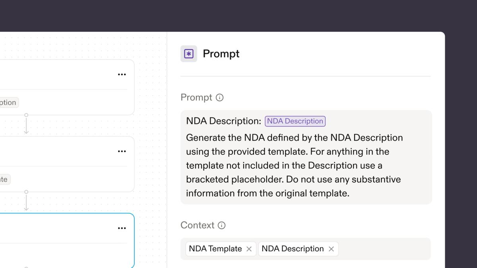Click the info icon beside the Prompt label
477x268 pixels.
click(220, 97)
